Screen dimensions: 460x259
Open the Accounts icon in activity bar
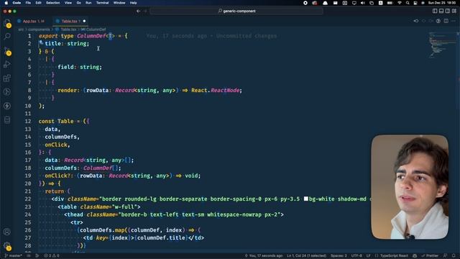pos(7,232)
